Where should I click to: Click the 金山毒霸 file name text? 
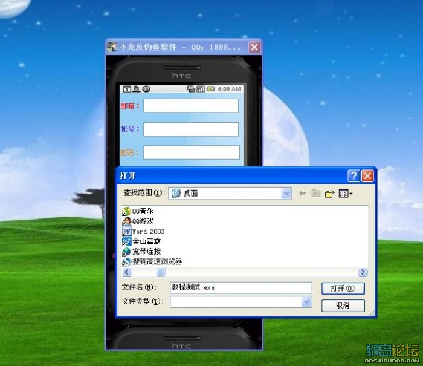[x=146, y=241]
